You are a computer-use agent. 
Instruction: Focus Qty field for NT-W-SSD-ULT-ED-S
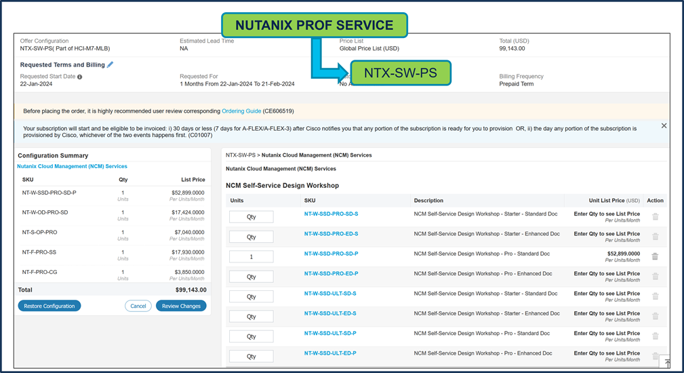[252, 316]
